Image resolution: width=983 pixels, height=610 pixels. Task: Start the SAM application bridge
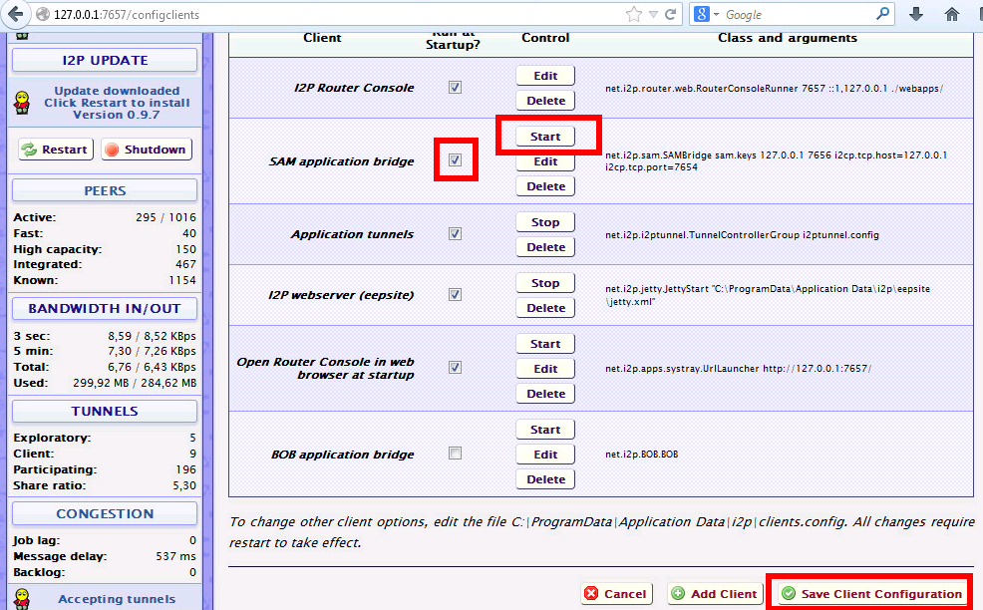[545, 137]
